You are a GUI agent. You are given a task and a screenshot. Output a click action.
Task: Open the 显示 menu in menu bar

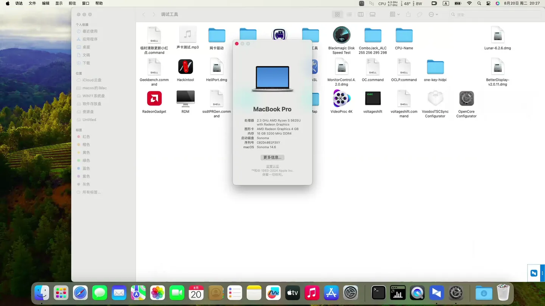59,3
